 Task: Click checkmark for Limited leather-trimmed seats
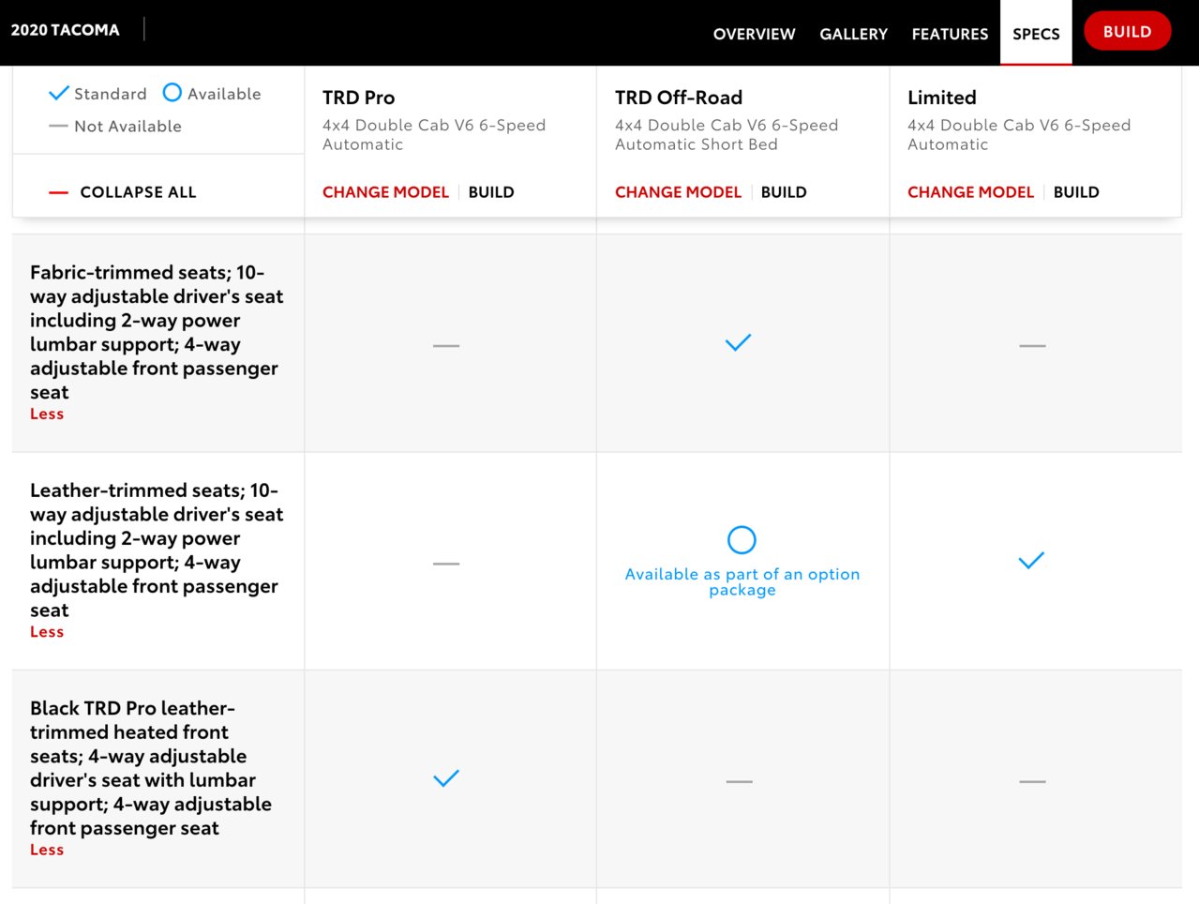point(1031,561)
